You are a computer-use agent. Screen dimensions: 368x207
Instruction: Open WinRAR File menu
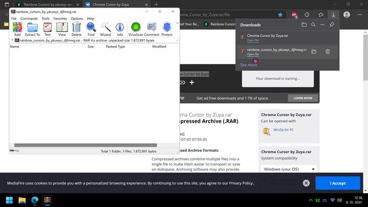(x=14, y=18)
